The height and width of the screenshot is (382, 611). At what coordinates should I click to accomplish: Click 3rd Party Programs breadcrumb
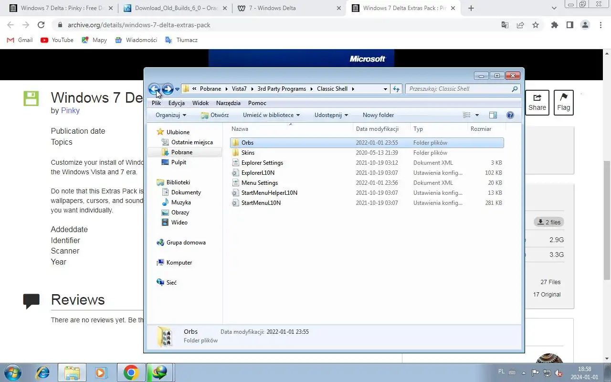(282, 89)
